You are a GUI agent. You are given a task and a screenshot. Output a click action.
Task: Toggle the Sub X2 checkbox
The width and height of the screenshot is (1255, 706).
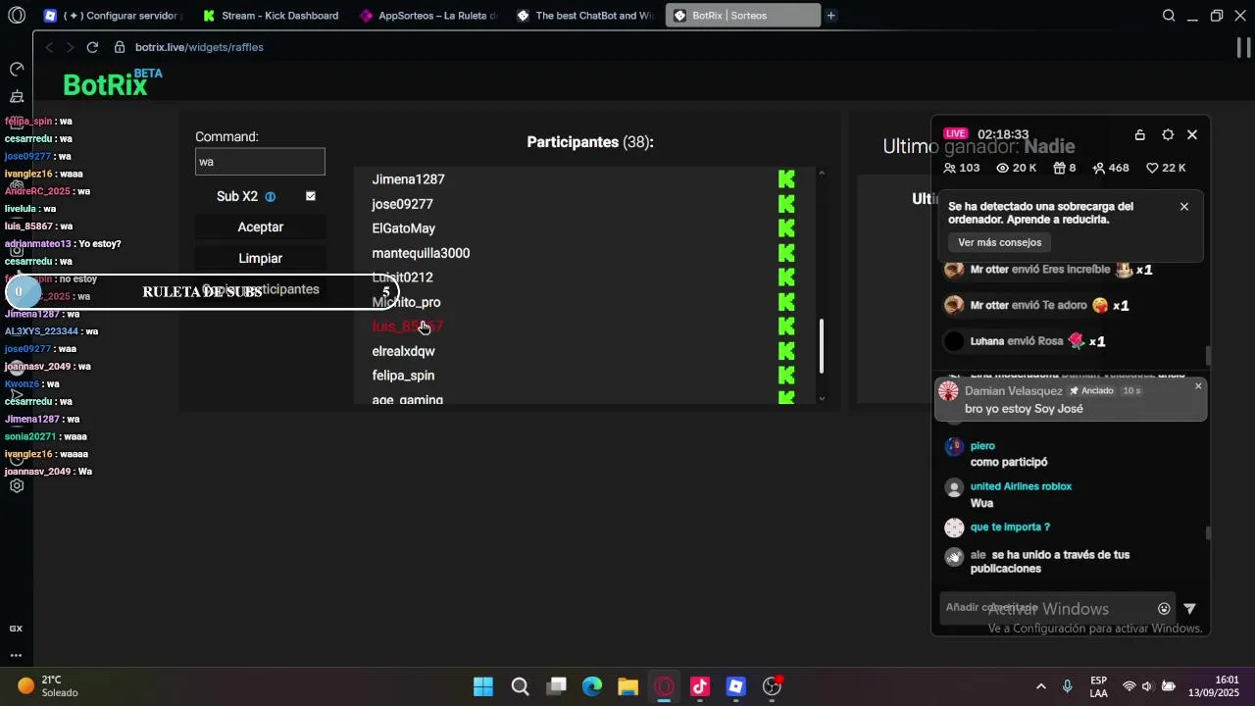[311, 196]
